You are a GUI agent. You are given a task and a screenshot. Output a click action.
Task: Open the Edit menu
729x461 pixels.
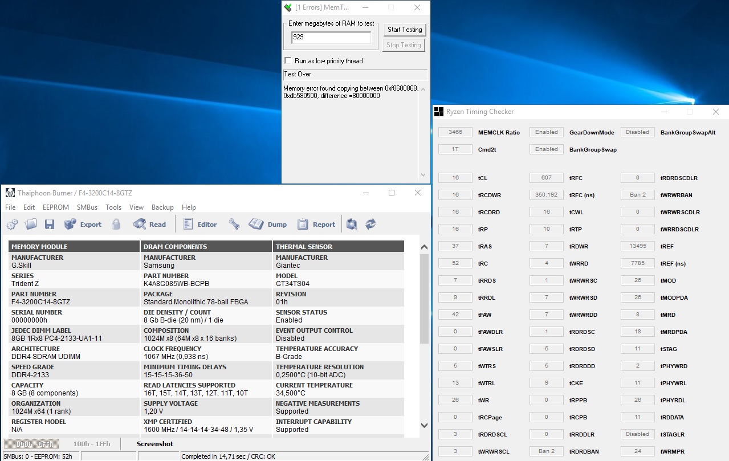(29, 207)
